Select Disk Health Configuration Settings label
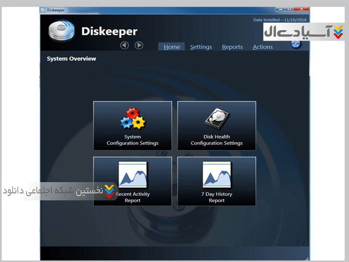 point(216,140)
